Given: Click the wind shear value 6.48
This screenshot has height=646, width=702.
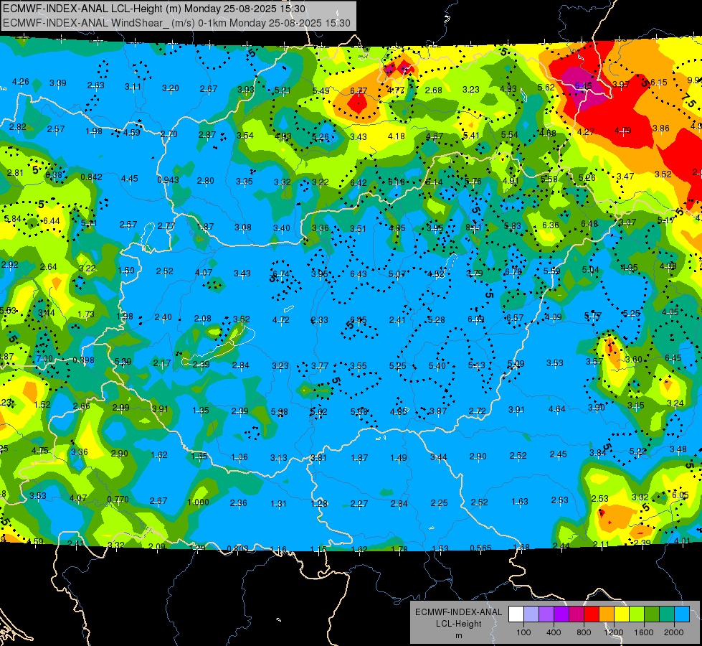Looking at the screenshot, I should coord(589,224).
